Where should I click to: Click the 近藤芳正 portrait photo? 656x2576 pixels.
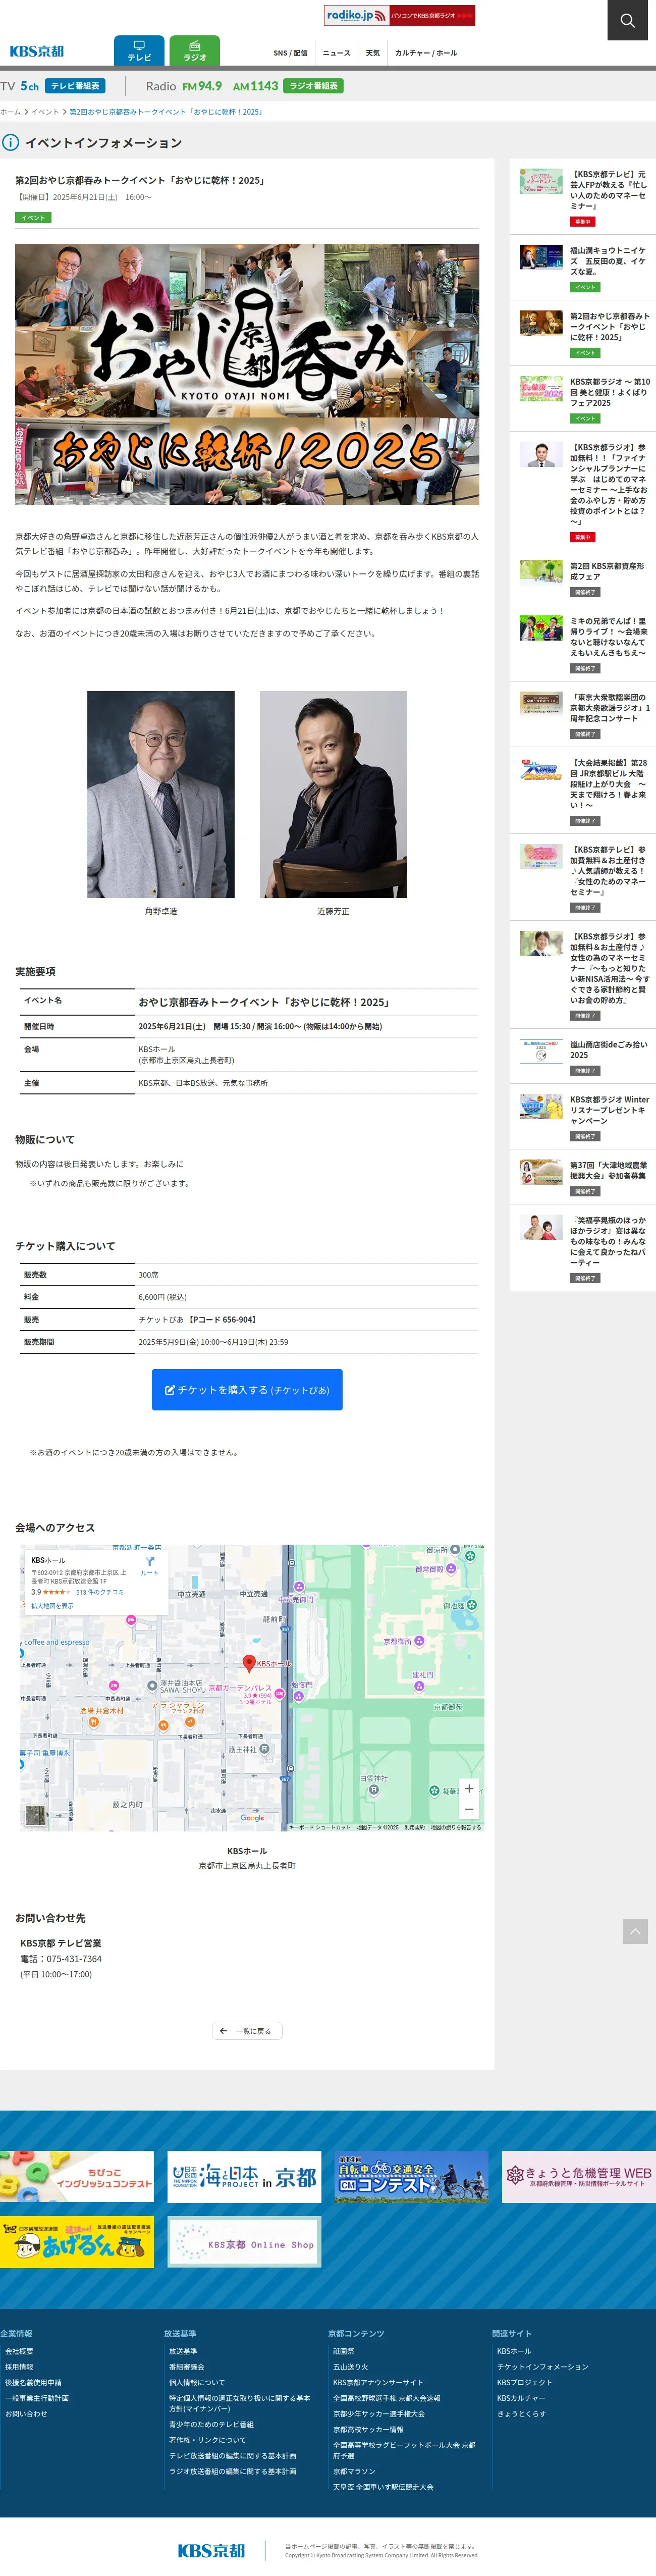(333, 794)
